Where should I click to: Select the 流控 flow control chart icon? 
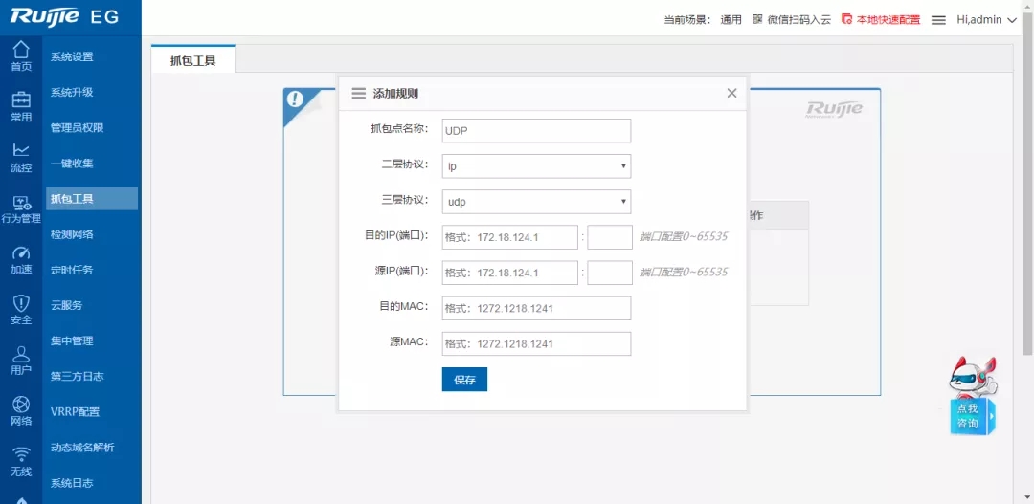point(21,152)
